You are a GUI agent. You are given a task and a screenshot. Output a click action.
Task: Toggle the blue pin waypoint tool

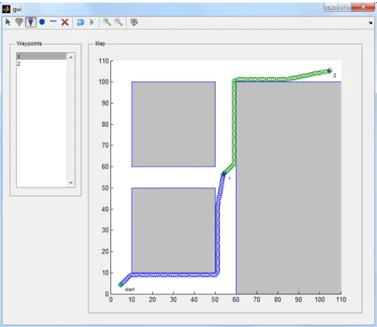[x=31, y=22]
